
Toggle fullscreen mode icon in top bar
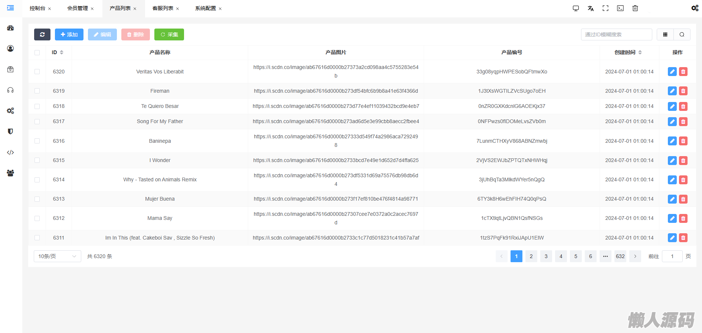(x=606, y=8)
